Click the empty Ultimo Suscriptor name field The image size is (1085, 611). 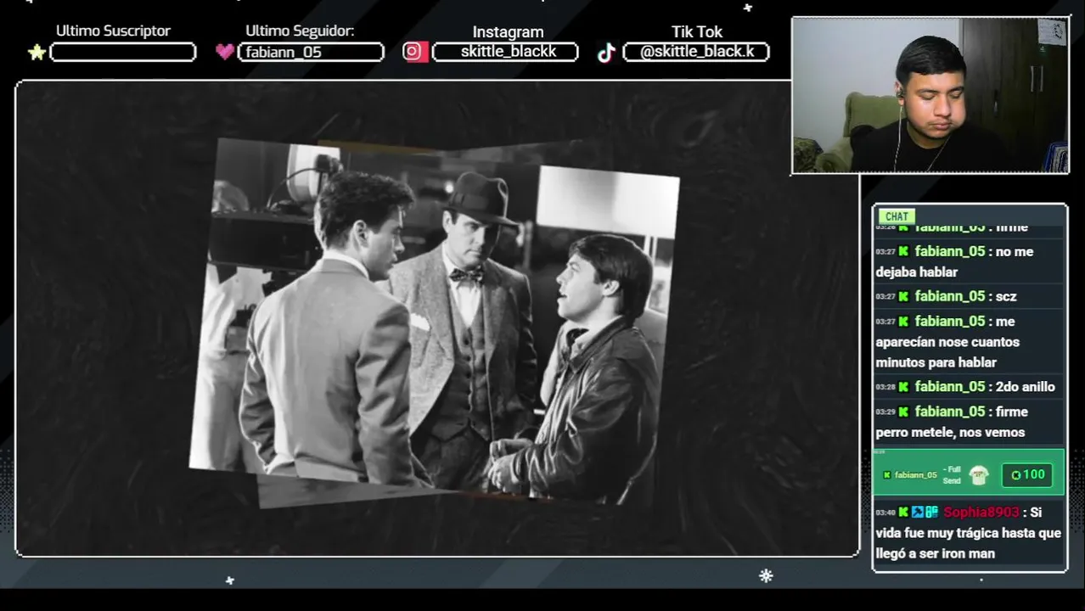pos(123,53)
